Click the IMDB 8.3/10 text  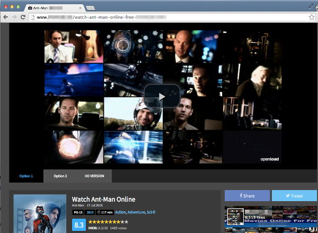tap(98, 228)
